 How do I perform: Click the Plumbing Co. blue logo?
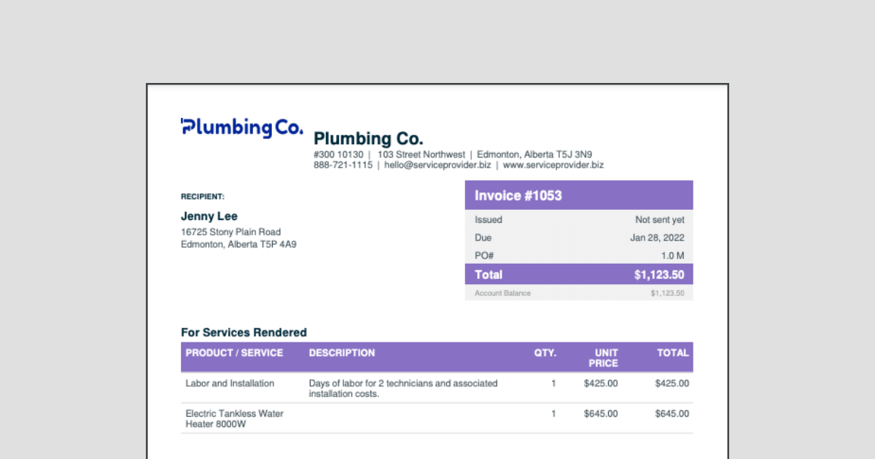[241, 127]
